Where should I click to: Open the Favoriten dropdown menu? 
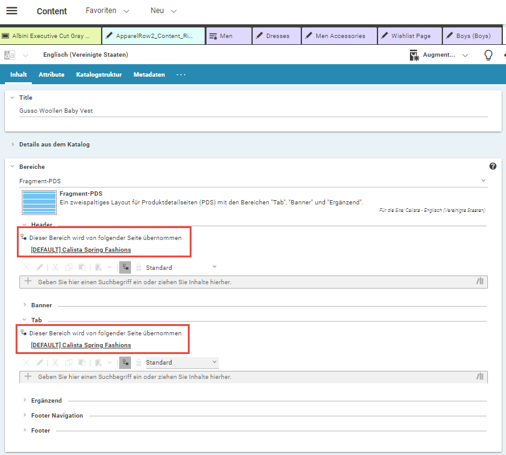(107, 11)
